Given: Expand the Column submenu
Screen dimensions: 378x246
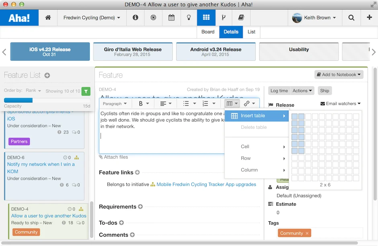Looking at the screenshot, I should click(257, 170).
